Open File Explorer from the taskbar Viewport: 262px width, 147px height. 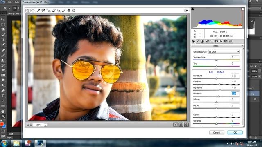click(x=16, y=143)
